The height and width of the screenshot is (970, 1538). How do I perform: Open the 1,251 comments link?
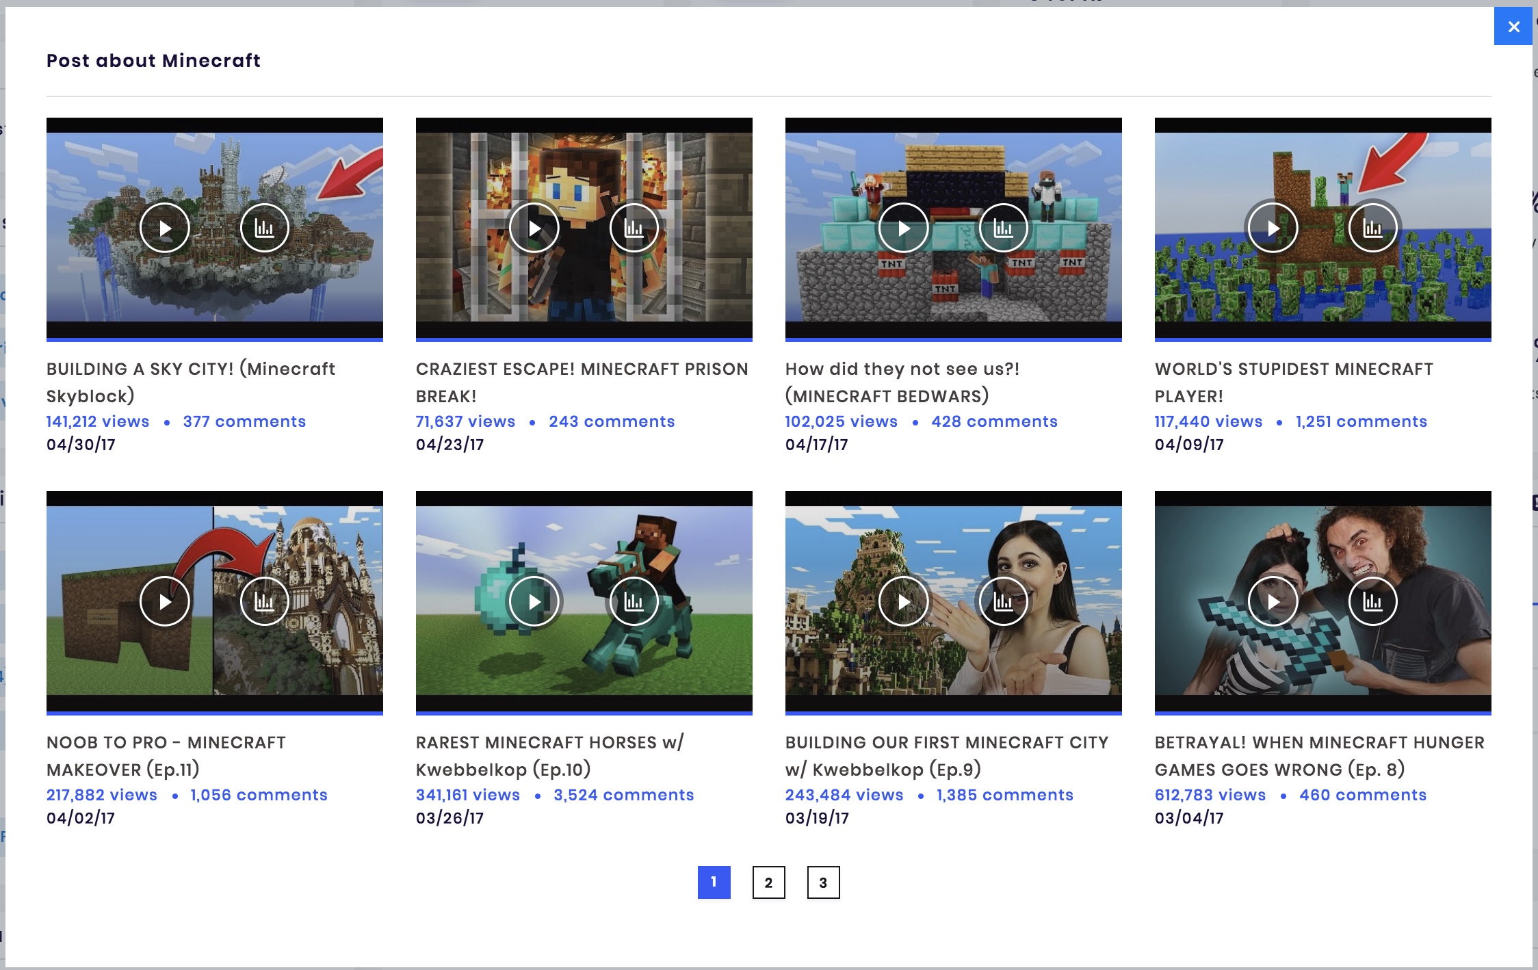point(1361,421)
